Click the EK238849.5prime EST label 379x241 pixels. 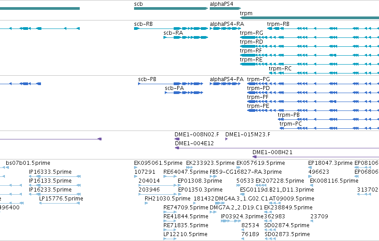click(x=288, y=208)
